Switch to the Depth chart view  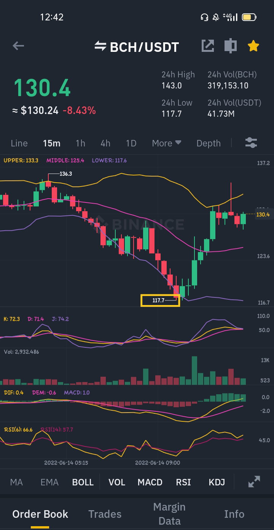pos(209,143)
